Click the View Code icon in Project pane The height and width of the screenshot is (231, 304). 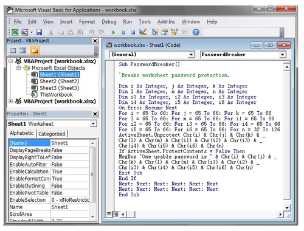[x=13, y=50]
